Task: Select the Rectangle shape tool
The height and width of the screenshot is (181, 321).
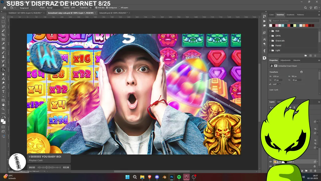Action: pos(3,100)
